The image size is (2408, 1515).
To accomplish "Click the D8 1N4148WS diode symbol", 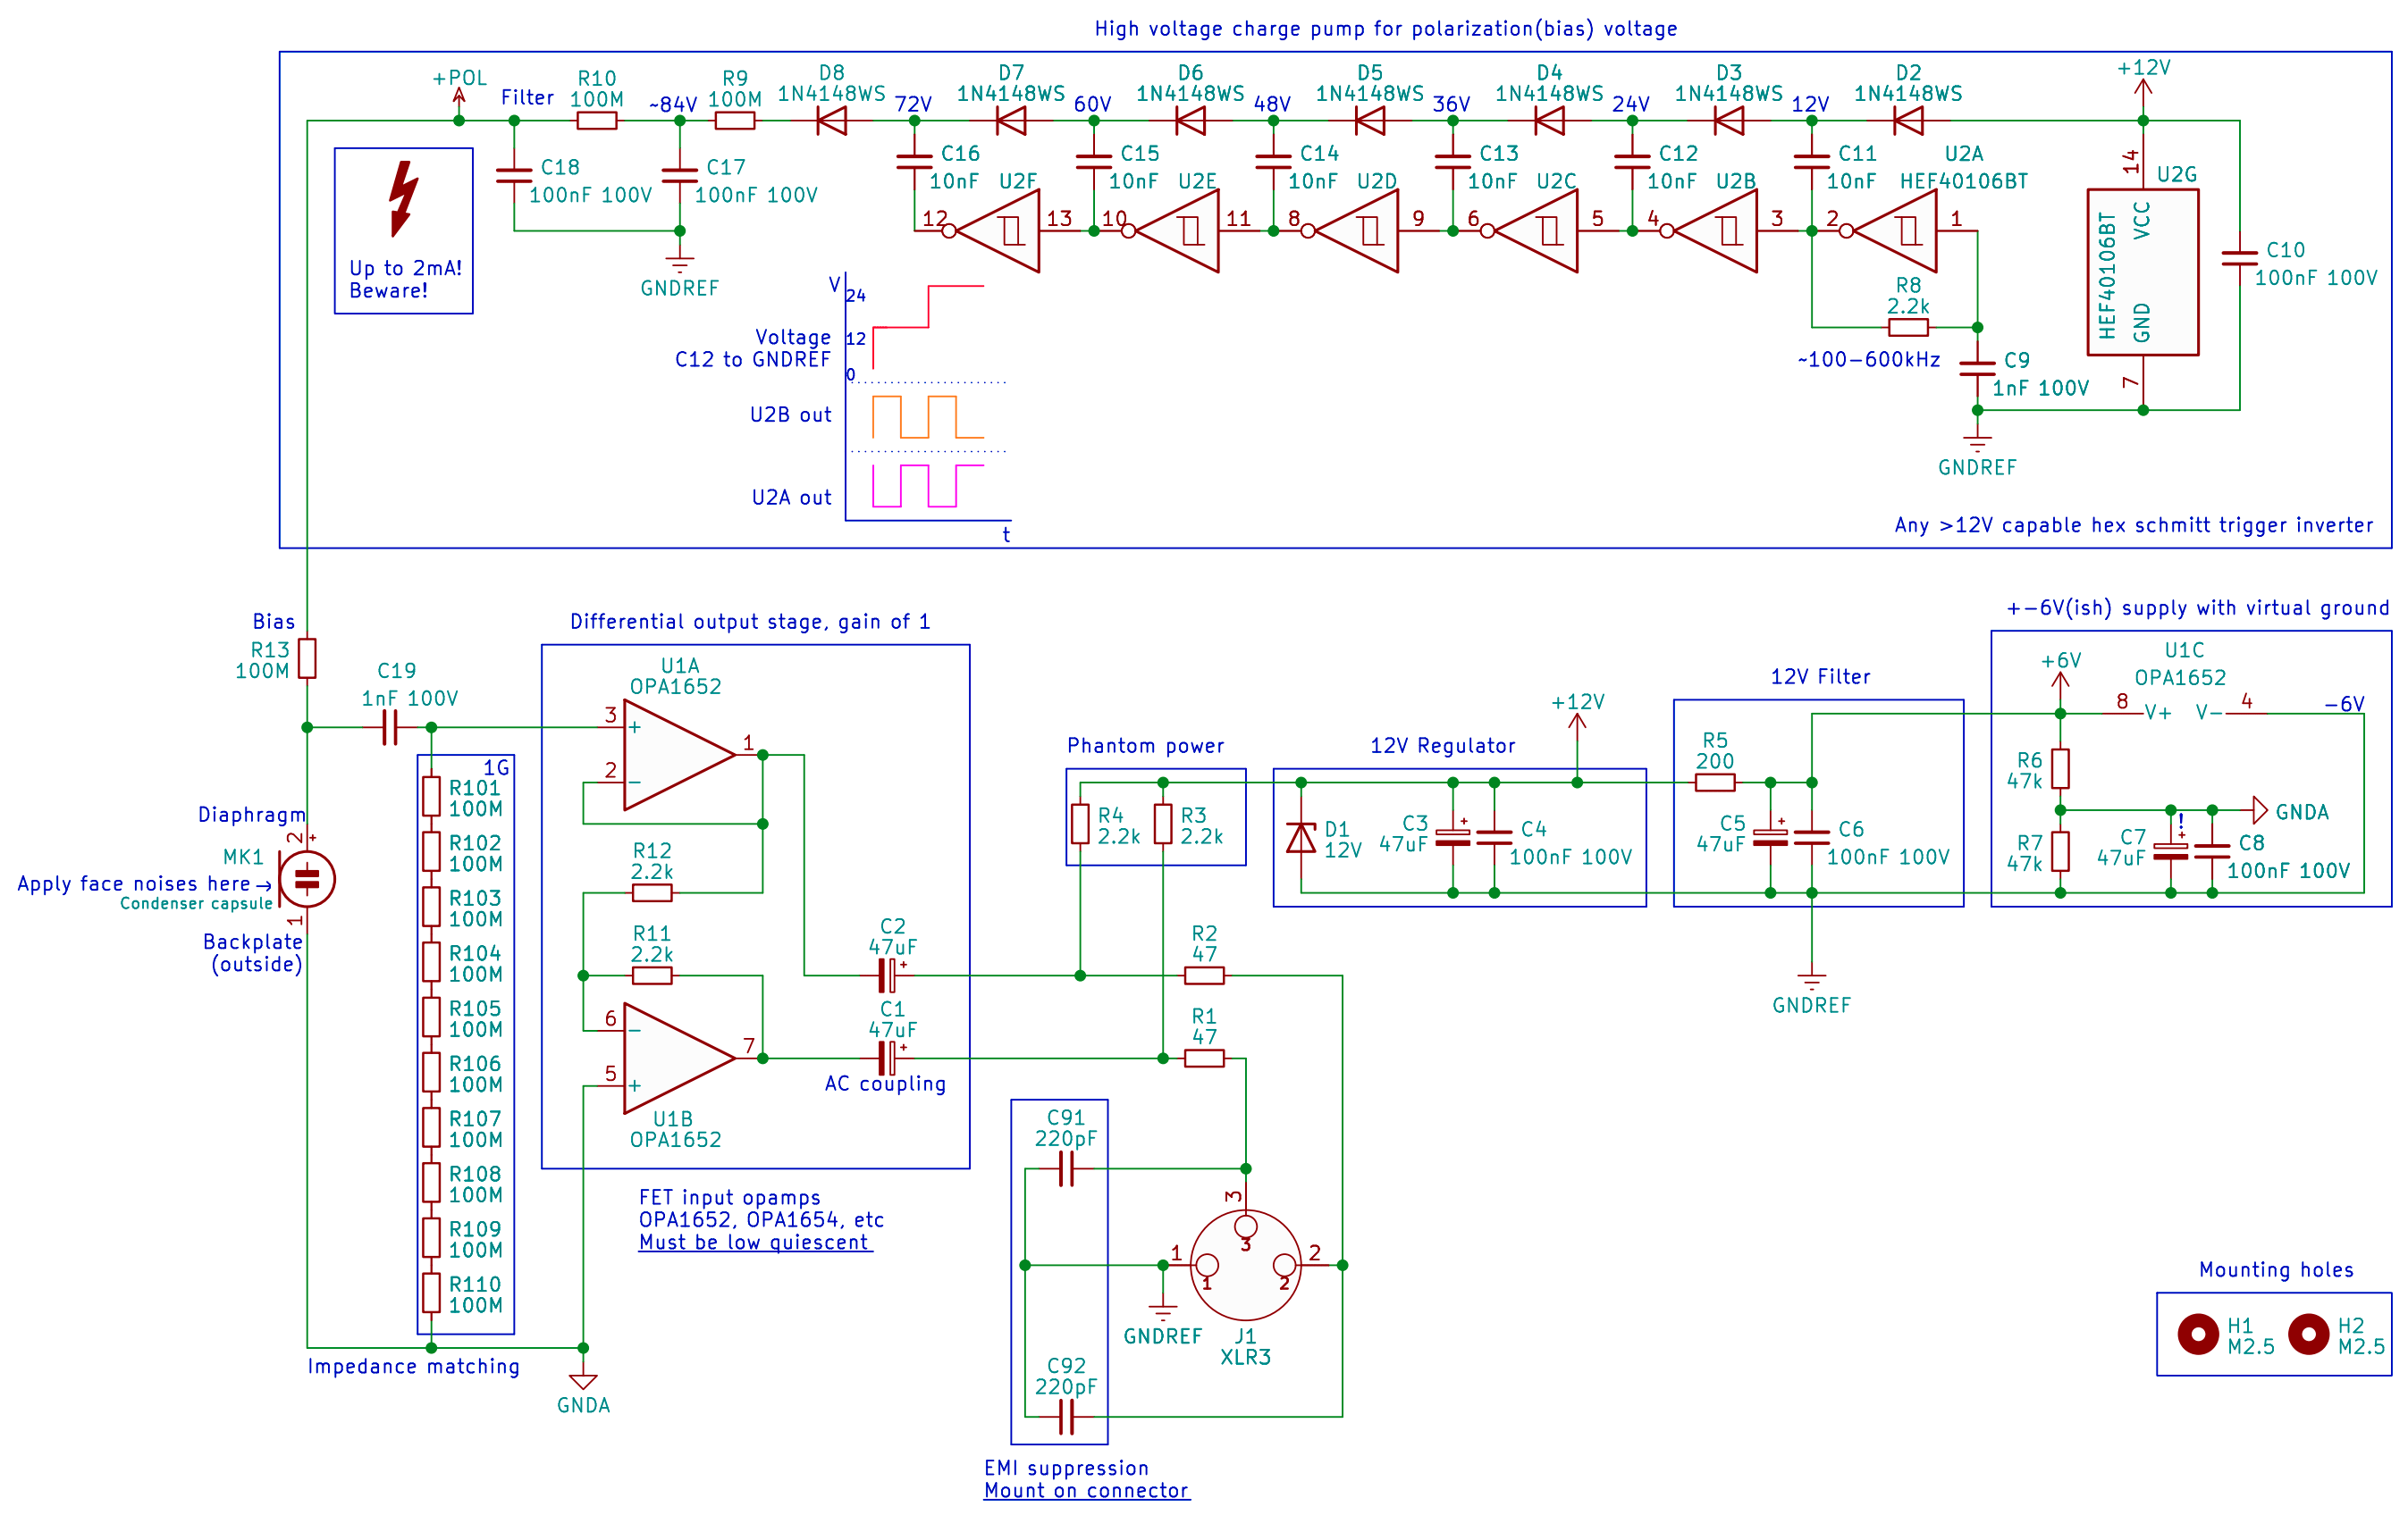I will pyautogui.click(x=832, y=120).
